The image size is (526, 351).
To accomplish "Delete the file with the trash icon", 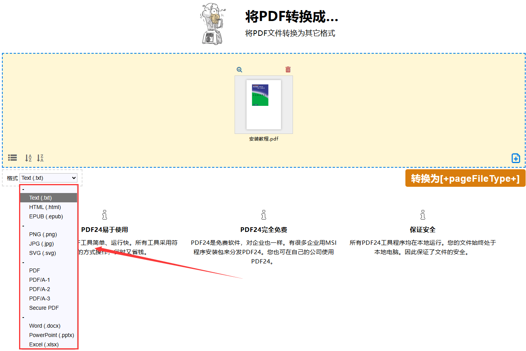I will [x=288, y=70].
